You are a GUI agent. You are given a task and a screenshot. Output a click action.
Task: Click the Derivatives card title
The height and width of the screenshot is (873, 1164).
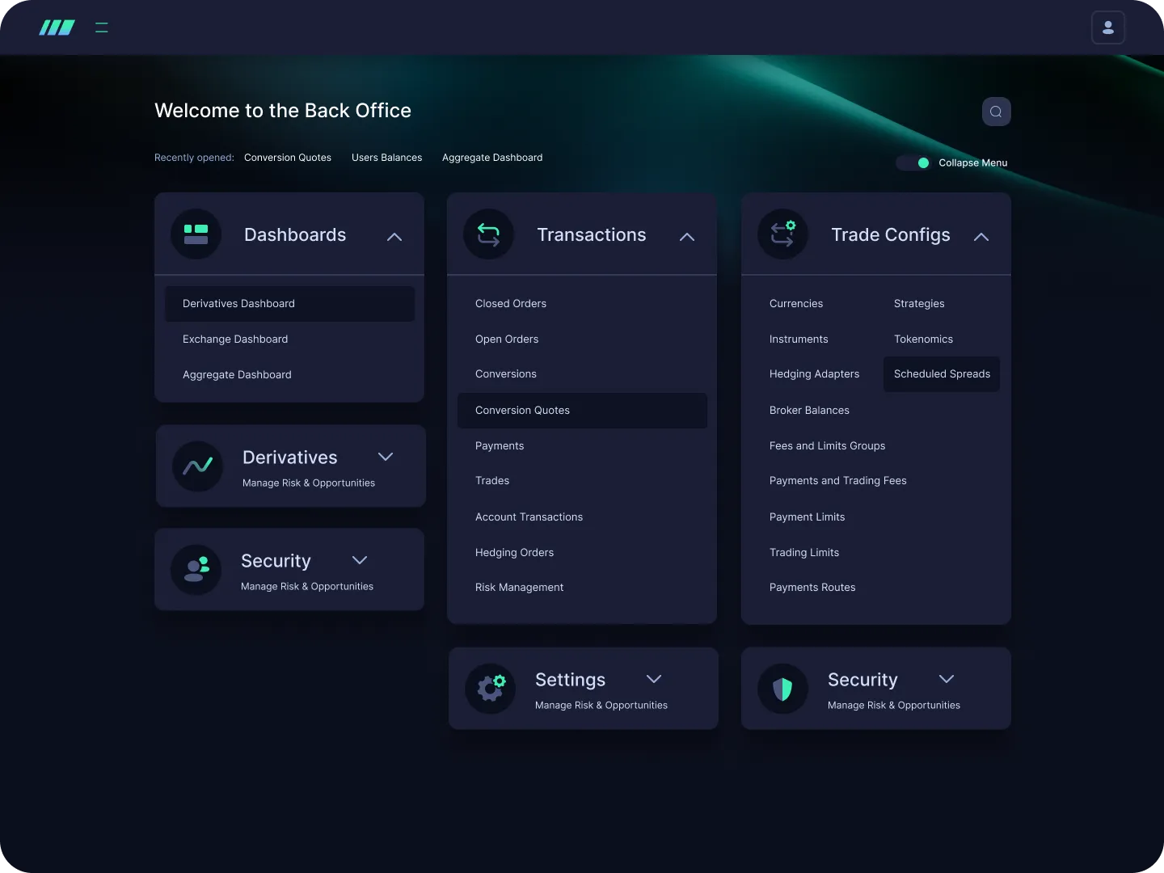[x=290, y=458]
